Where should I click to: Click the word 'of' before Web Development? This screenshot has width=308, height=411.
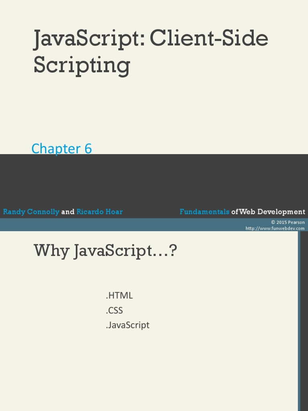point(235,212)
